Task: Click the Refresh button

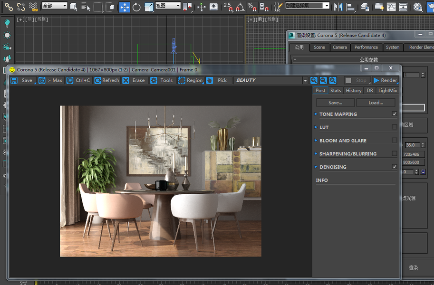Action: (x=107, y=80)
